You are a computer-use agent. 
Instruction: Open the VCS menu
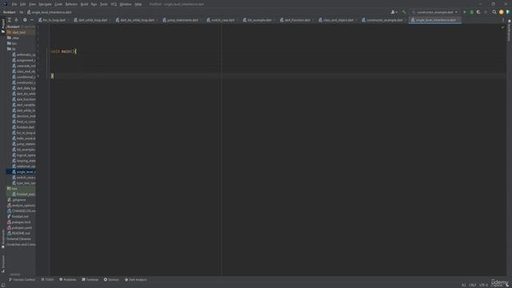tap(114, 4)
